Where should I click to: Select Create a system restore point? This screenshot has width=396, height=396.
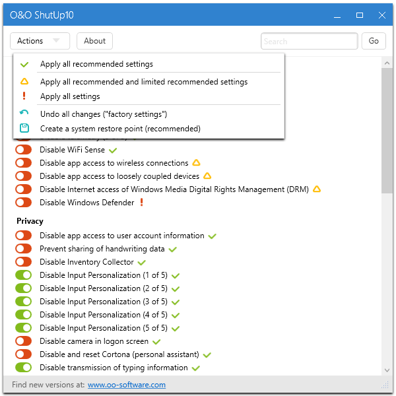[x=110, y=129]
